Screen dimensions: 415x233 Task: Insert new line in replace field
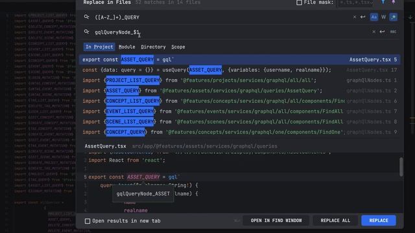382,32
